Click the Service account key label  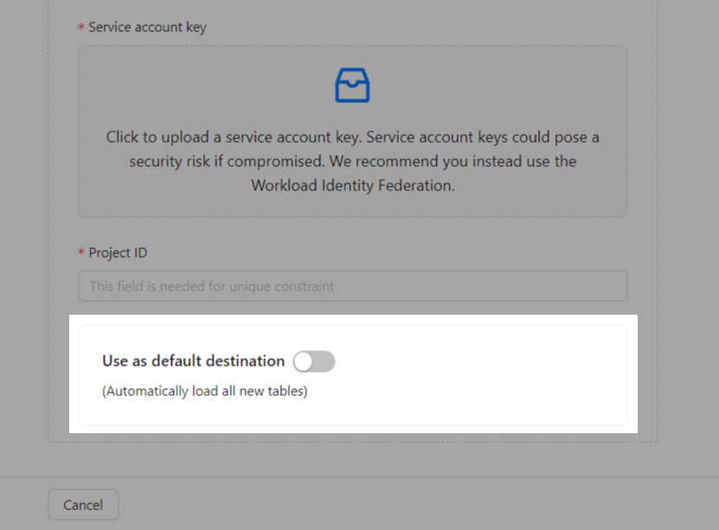[147, 27]
